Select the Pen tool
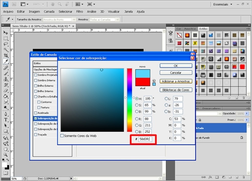 point(6,114)
